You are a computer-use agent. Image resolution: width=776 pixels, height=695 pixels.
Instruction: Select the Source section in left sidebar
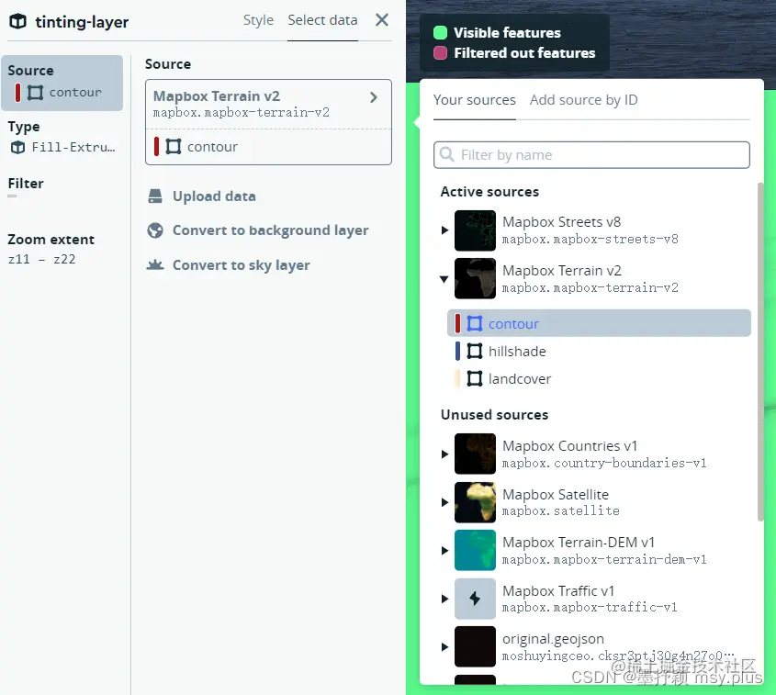(x=62, y=83)
